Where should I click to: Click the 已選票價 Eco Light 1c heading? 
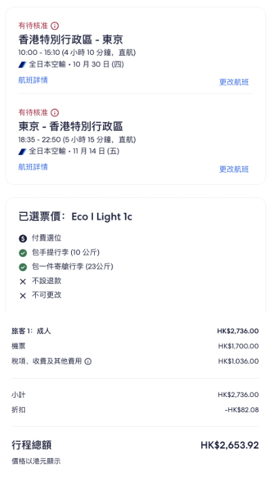[x=75, y=217]
